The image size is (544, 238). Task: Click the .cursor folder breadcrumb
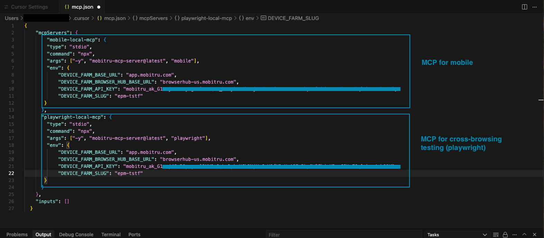pyautogui.click(x=81, y=18)
